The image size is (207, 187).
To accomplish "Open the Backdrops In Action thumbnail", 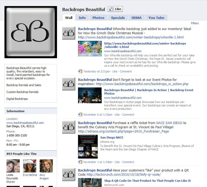I will coord(90,95).
